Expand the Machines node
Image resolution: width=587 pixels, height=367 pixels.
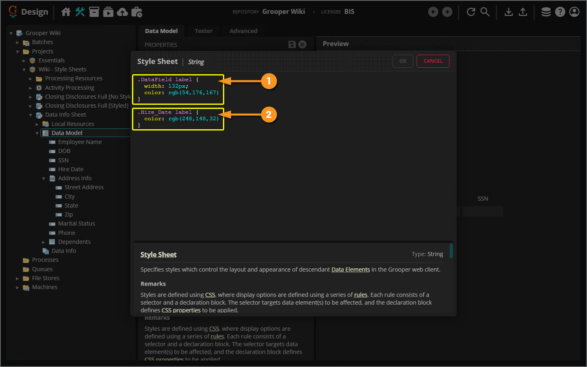point(18,287)
